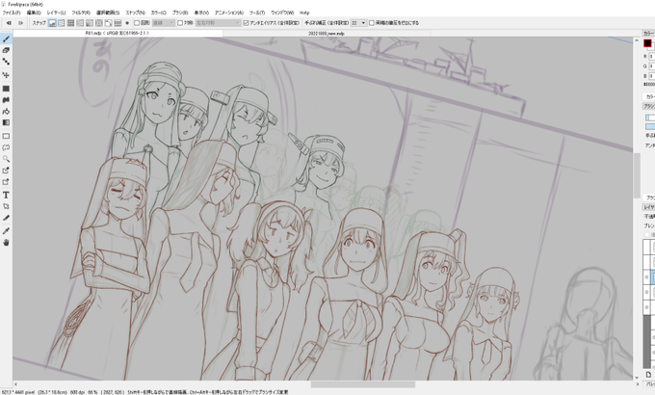
Task: Open the Help menu
Action: [304, 13]
